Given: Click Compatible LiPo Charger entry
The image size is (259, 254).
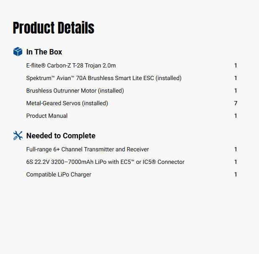Looking at the screenshot, I should point(59,174).
